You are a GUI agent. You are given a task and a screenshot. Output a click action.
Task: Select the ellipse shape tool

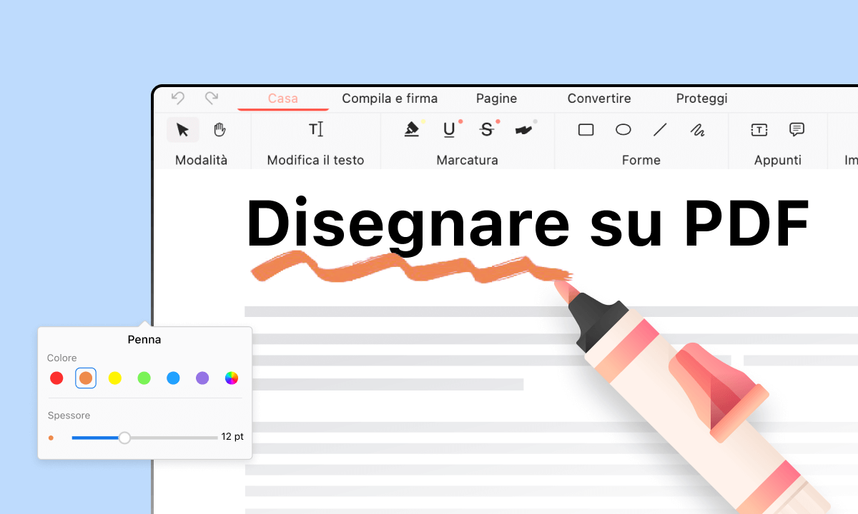623,129
